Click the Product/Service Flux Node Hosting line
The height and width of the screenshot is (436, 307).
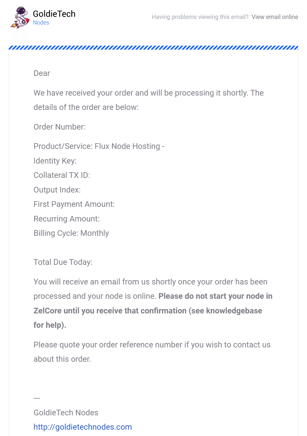[x=99, y=146]
